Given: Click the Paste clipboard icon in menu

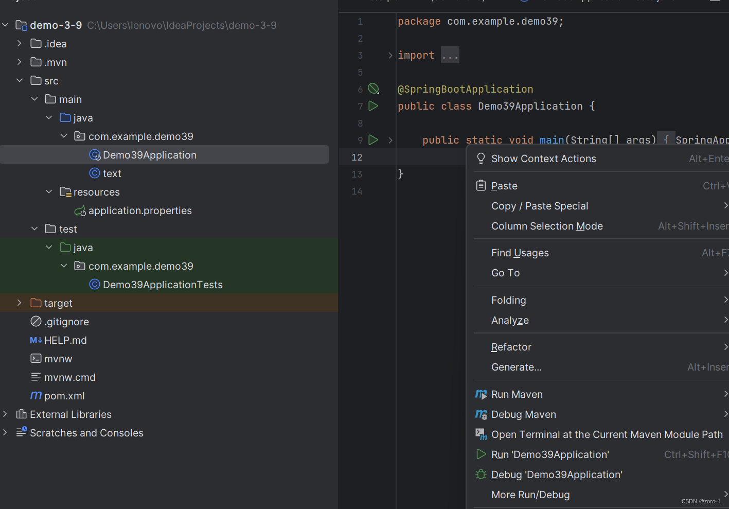Looking at the screenshot, I should coord(481,186).
